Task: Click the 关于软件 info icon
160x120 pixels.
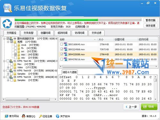Action: [58, 116]
